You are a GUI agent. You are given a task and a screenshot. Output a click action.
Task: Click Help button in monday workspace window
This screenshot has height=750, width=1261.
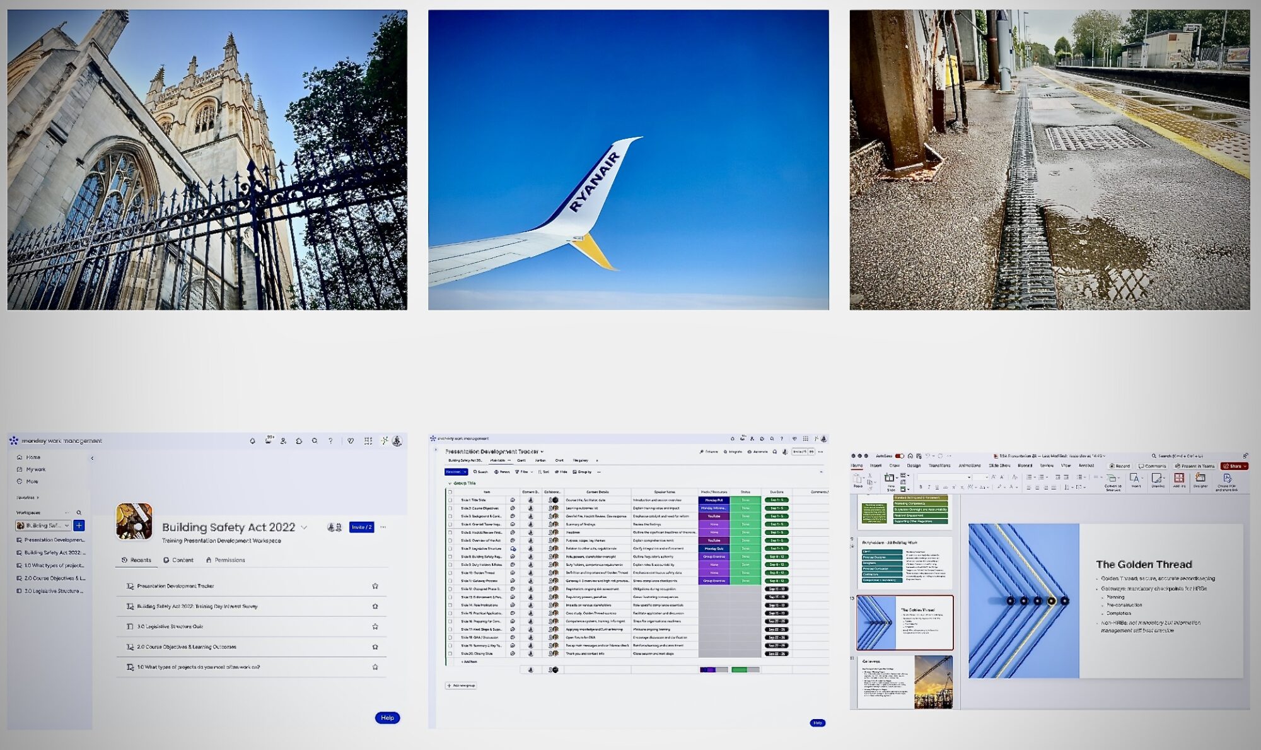[x=387, y=718]
